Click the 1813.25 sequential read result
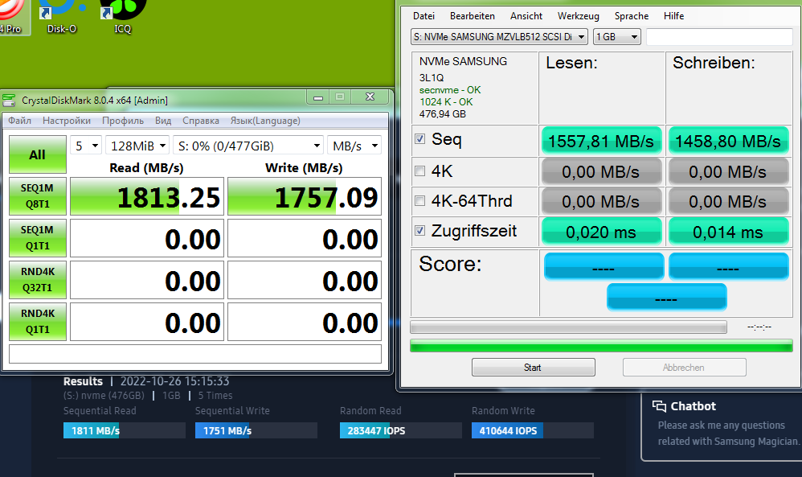802x477 pixels. pyautogui.click(x=147, y=196)
